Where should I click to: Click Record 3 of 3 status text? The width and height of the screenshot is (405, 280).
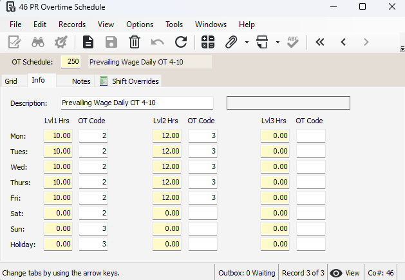pyautogui.click(x=303, y=273)
